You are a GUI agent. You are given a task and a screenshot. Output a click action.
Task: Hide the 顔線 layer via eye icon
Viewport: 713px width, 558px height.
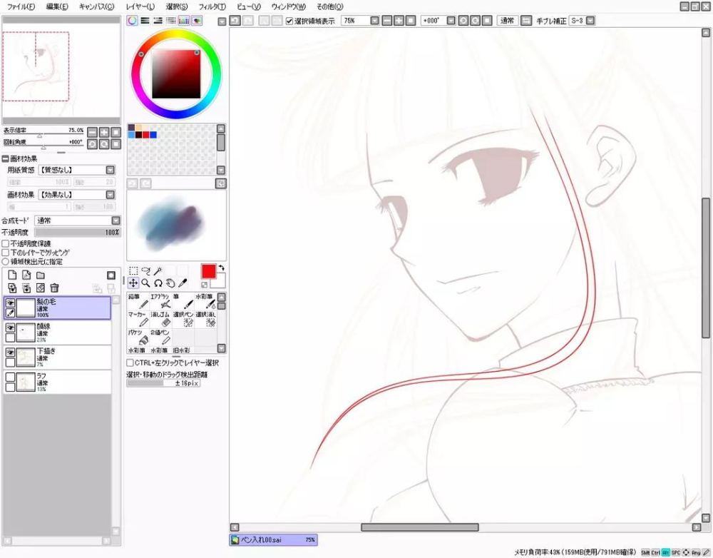(x=10, y=328)
